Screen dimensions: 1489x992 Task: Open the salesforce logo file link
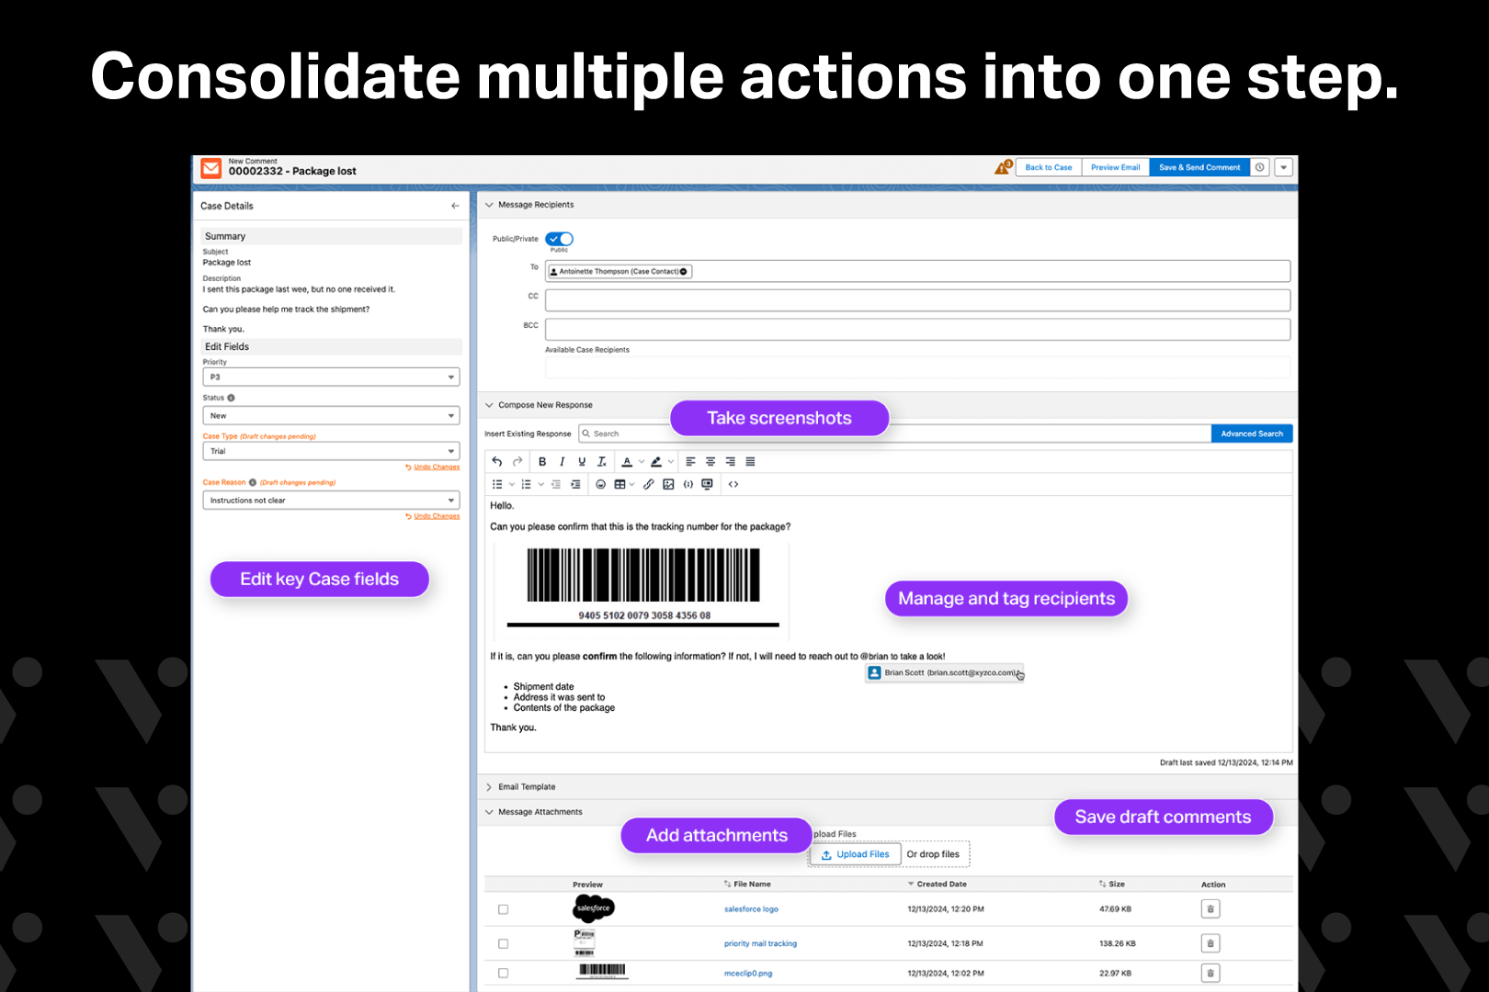751,909
